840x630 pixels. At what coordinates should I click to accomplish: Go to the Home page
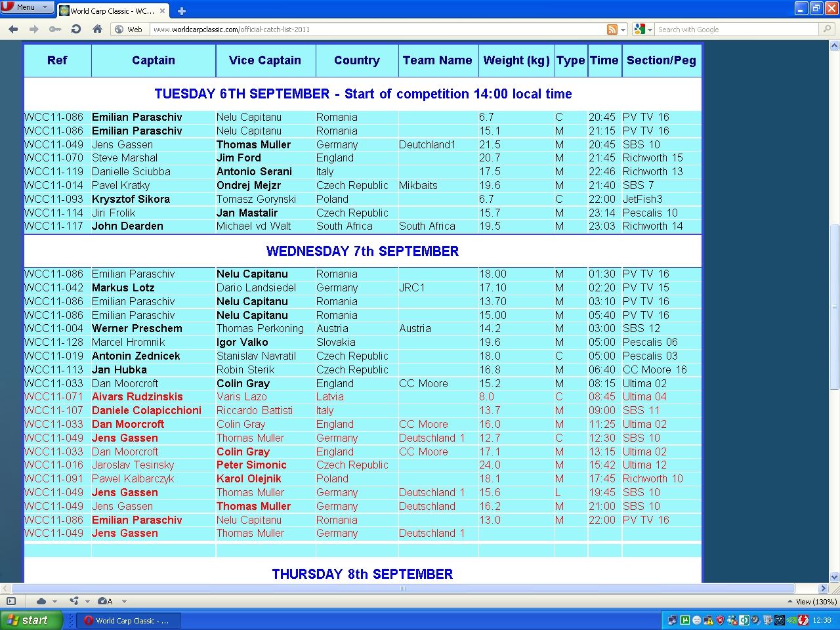[97, 29]
